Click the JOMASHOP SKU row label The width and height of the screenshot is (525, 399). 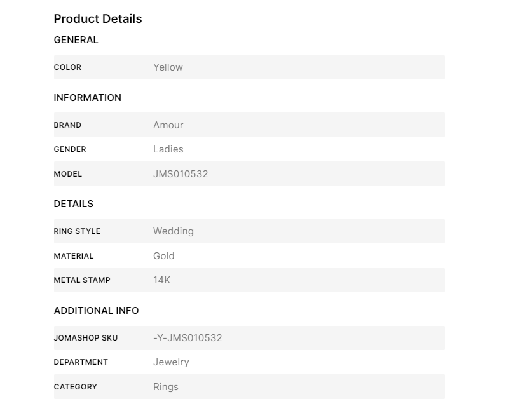coord(86,338)
